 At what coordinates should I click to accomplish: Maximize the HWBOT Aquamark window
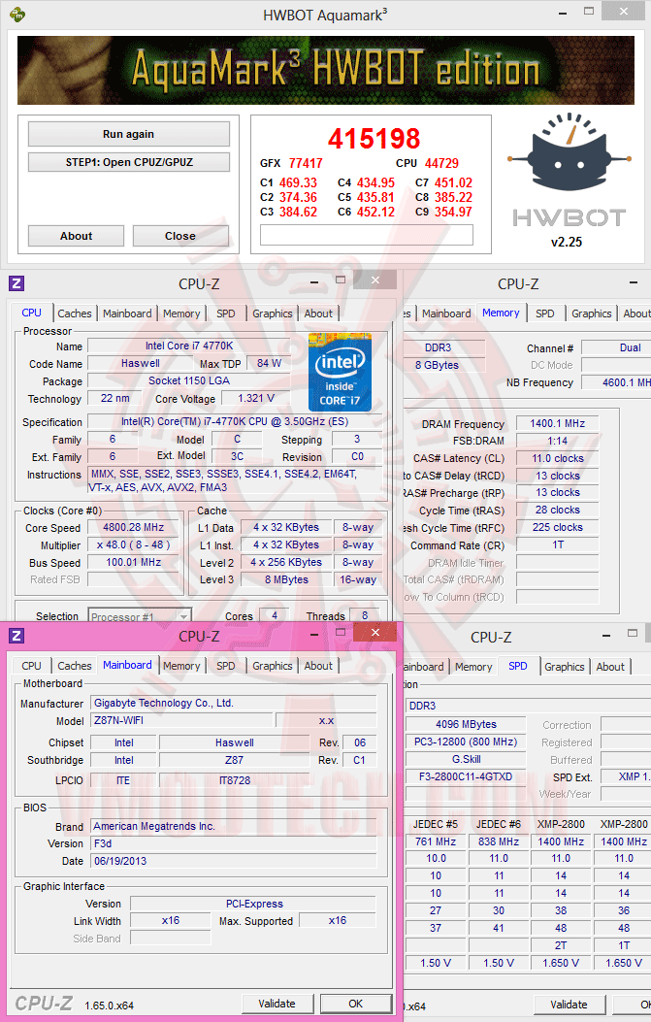coord(589,12)
